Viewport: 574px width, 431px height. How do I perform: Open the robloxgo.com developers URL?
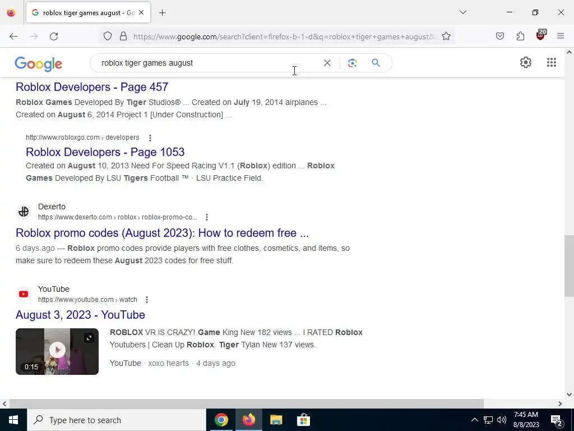(82, 137)
